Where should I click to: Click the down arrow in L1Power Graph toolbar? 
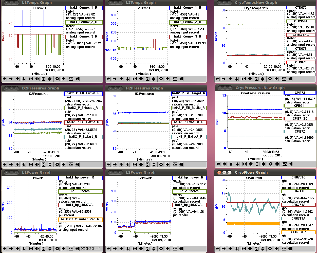tap(24, 249)
